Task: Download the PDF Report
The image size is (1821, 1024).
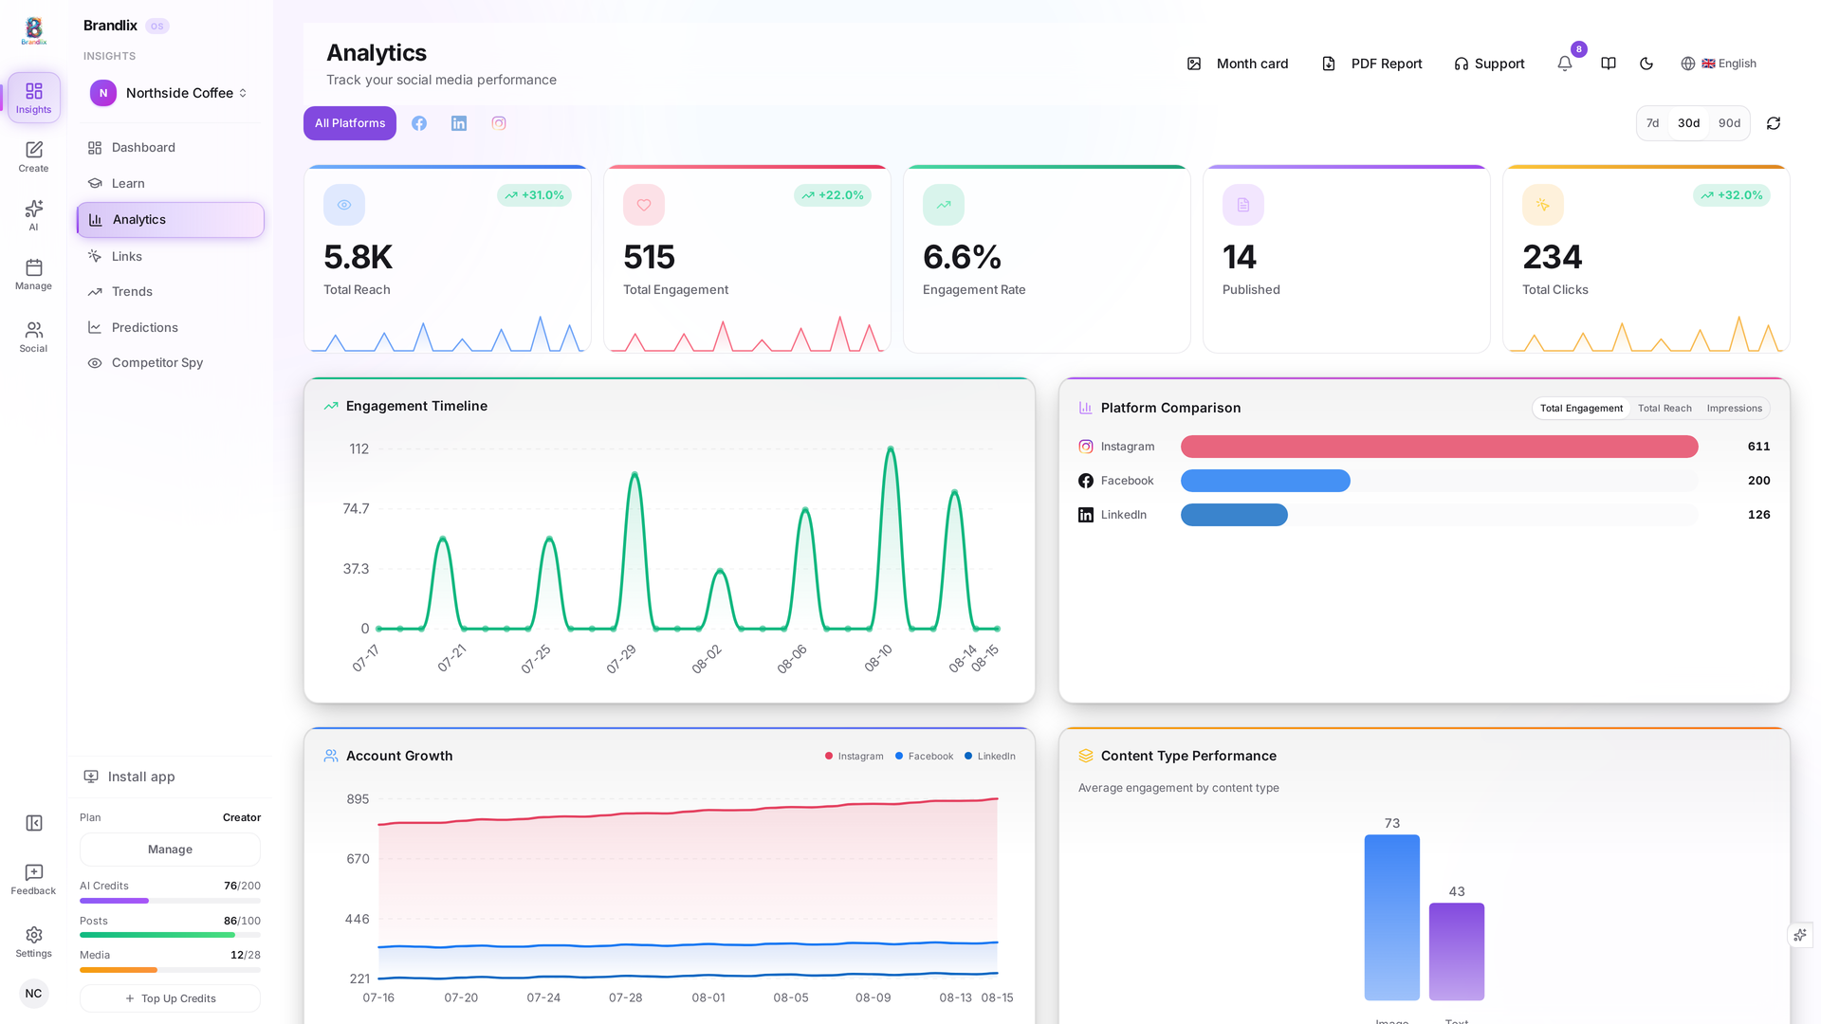Action: 1371,64
